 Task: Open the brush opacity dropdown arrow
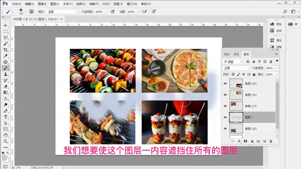pos(106,12)
